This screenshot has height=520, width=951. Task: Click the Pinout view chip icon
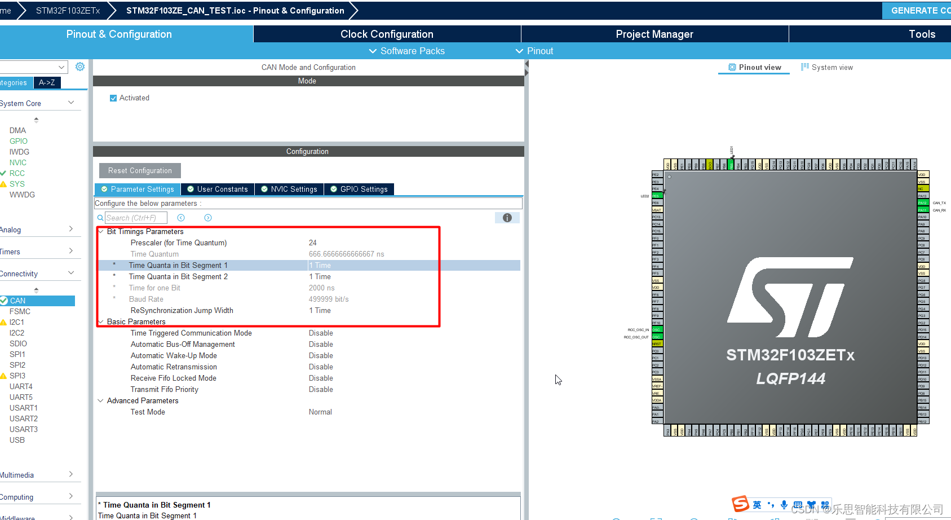point(732,67)
